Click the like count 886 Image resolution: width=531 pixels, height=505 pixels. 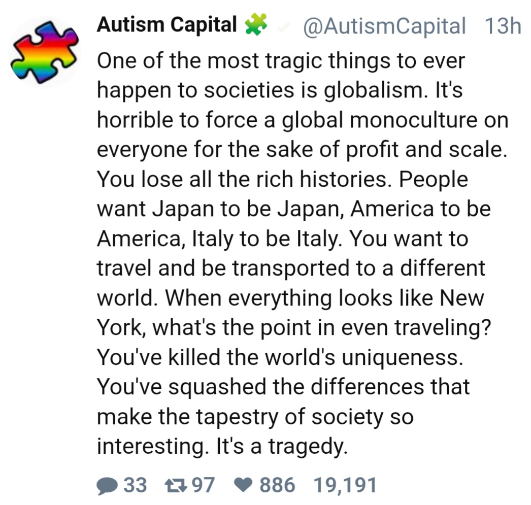pyautogui.click(x=277, y=485)
